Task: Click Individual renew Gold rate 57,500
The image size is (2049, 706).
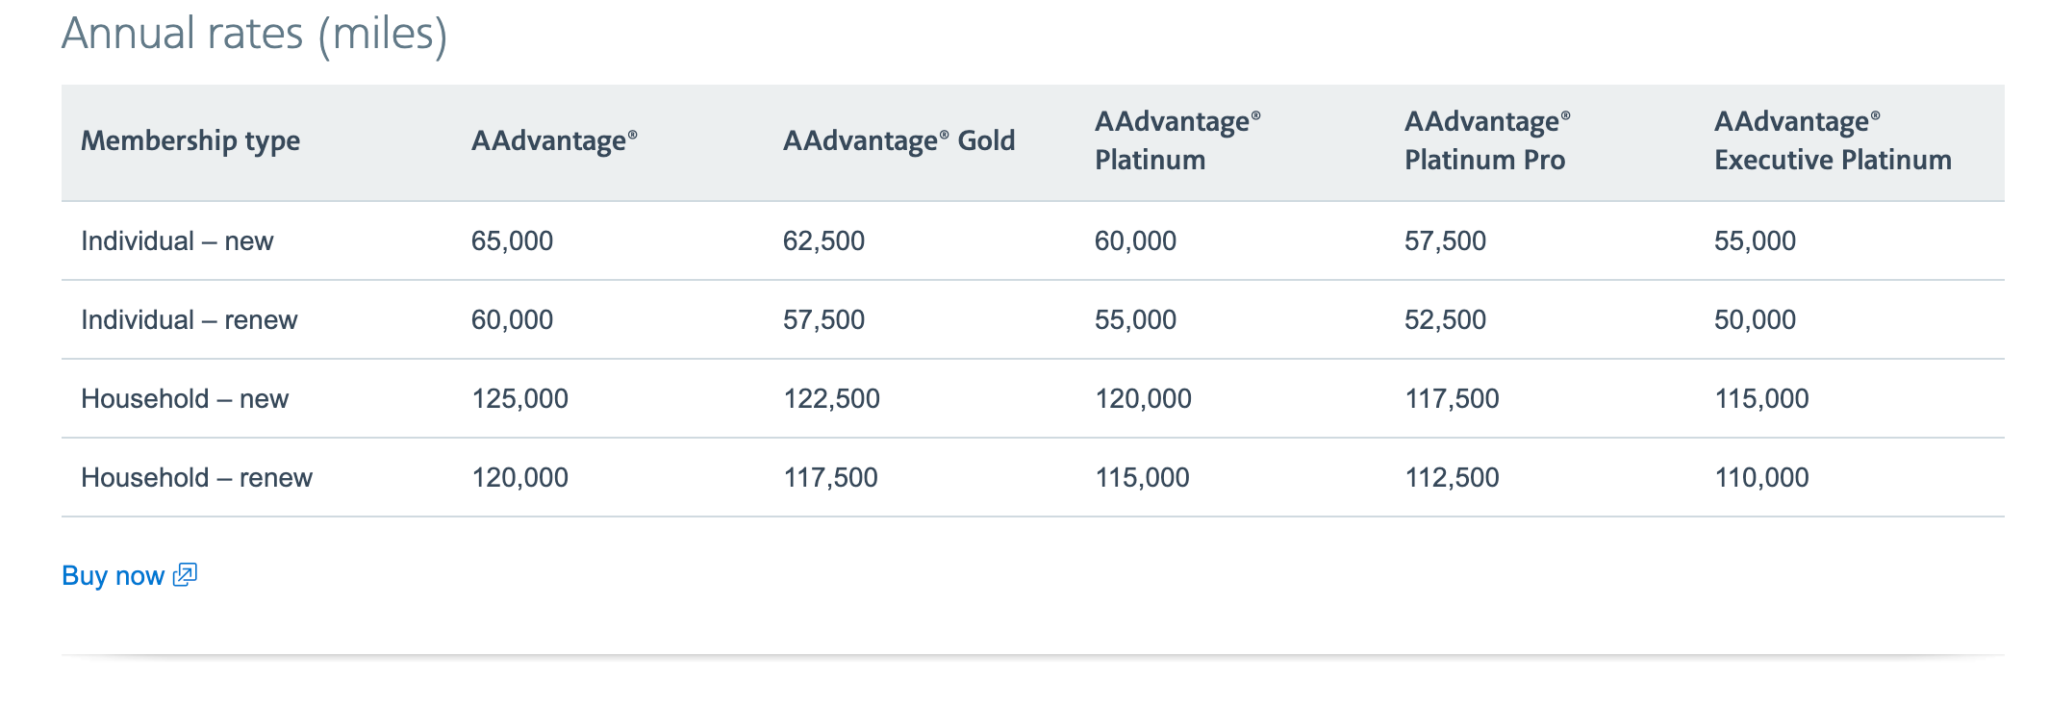Action: click(x=823, y=319)
